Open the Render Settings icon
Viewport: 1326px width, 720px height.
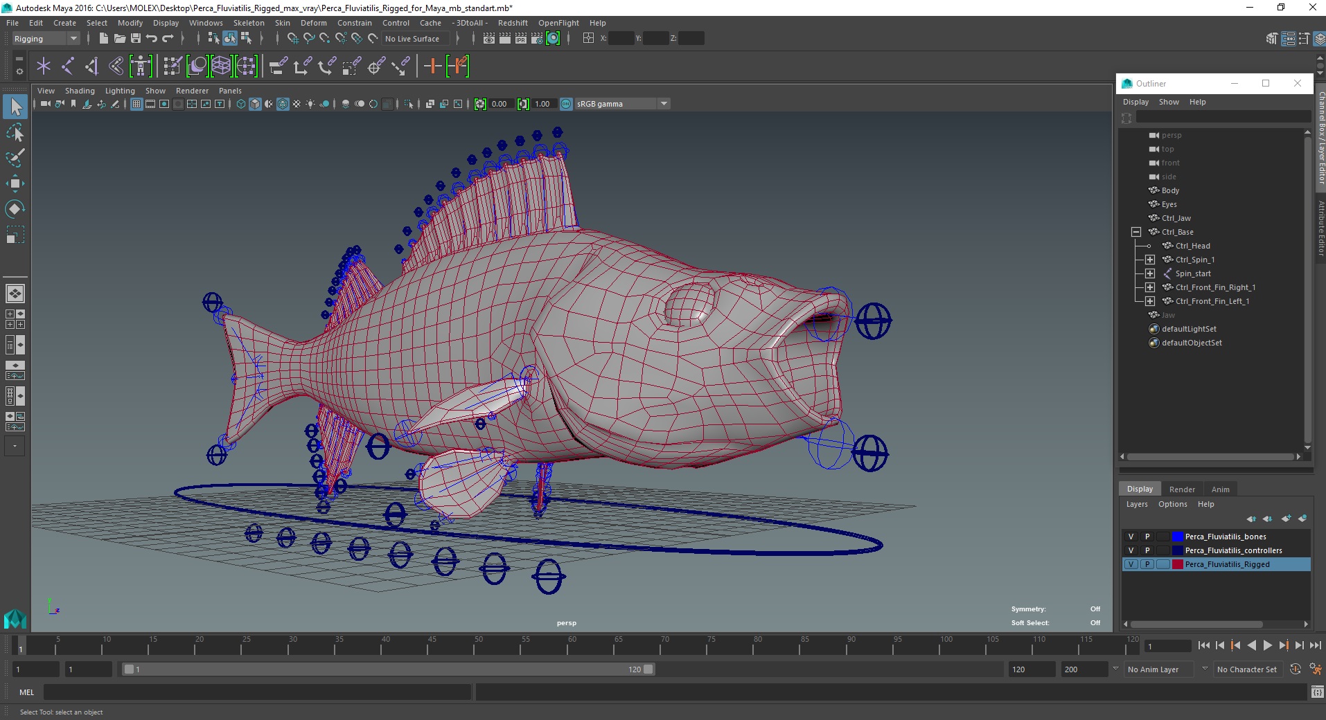click(537, 39)
